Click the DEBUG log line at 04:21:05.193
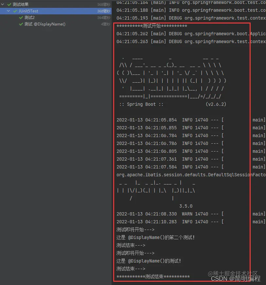 (x=191, y=18)
